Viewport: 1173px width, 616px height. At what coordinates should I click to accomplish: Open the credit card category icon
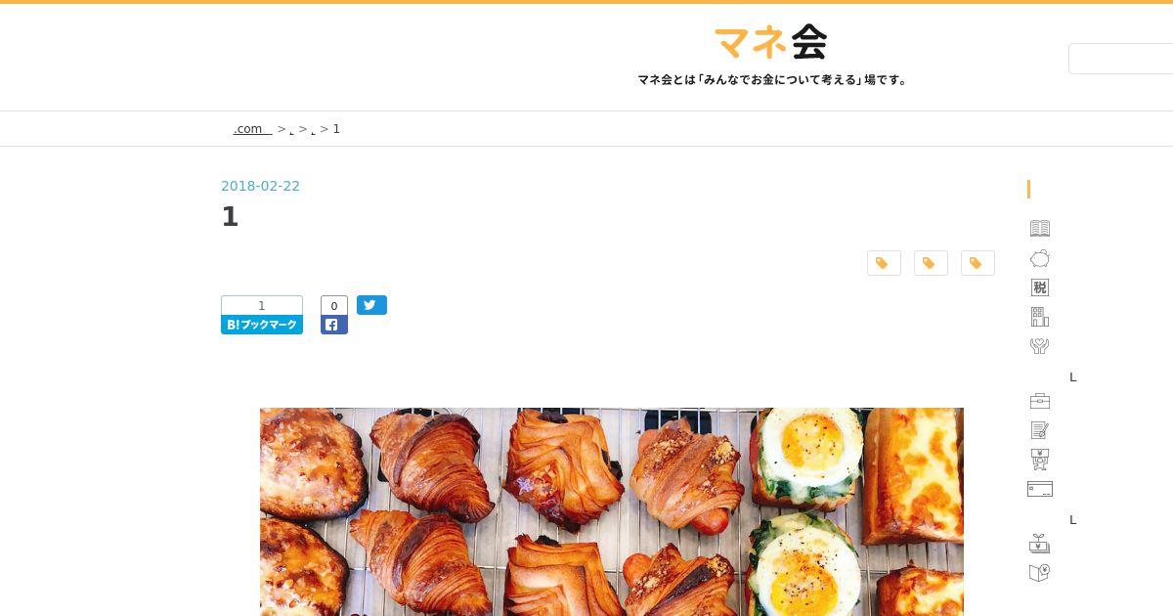tap(1039, 489)
